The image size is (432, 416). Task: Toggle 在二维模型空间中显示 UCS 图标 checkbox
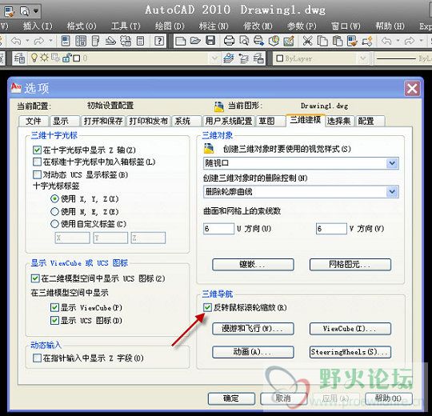pyautogui.click(x=35, y=278)
